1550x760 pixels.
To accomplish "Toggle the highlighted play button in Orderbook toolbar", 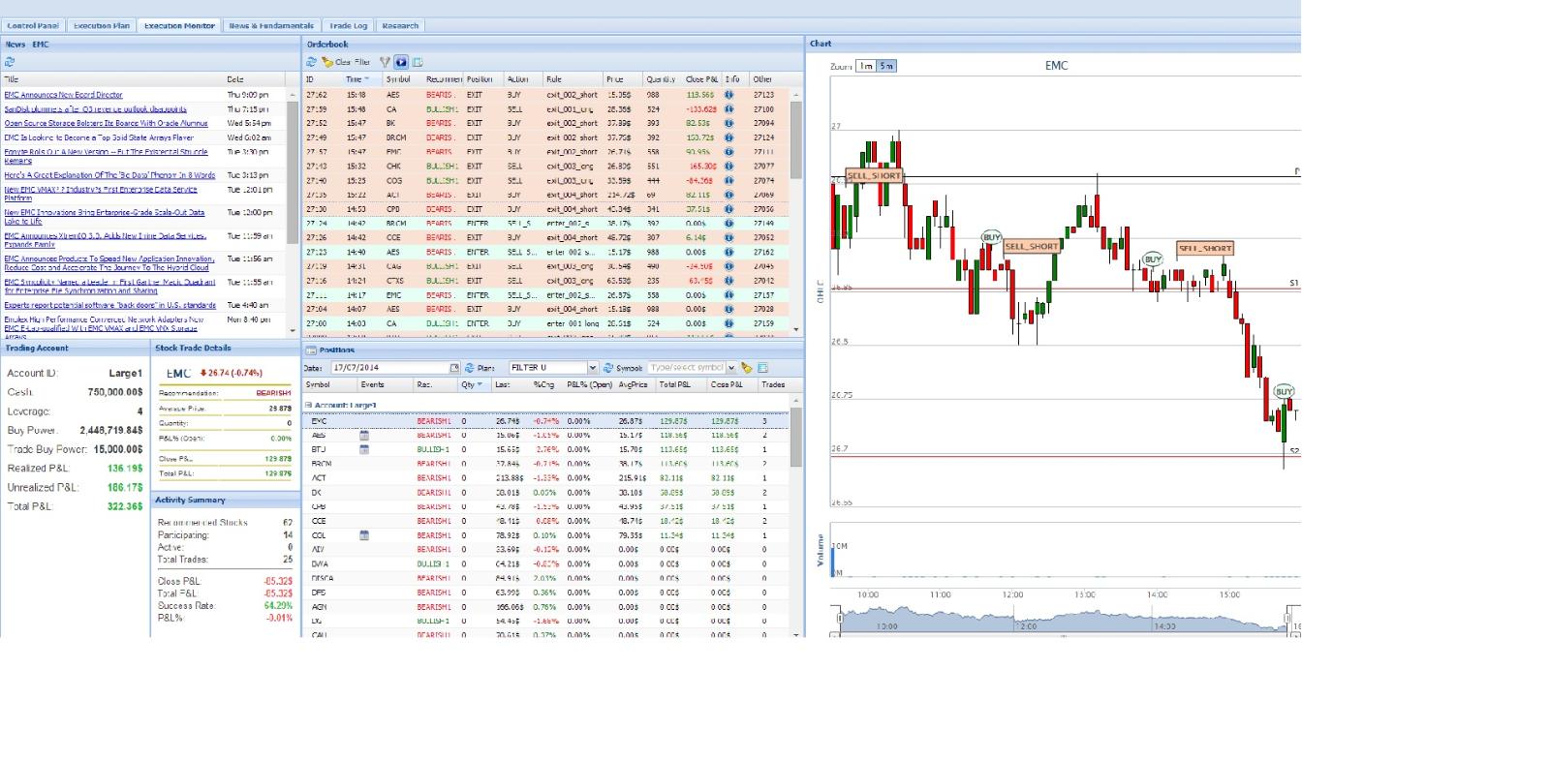I will pos(401,61).
